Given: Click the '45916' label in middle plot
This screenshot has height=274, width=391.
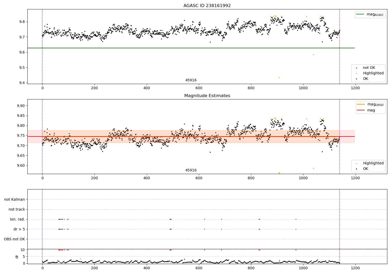Looking at the screenshot, I should pos(191,170).
